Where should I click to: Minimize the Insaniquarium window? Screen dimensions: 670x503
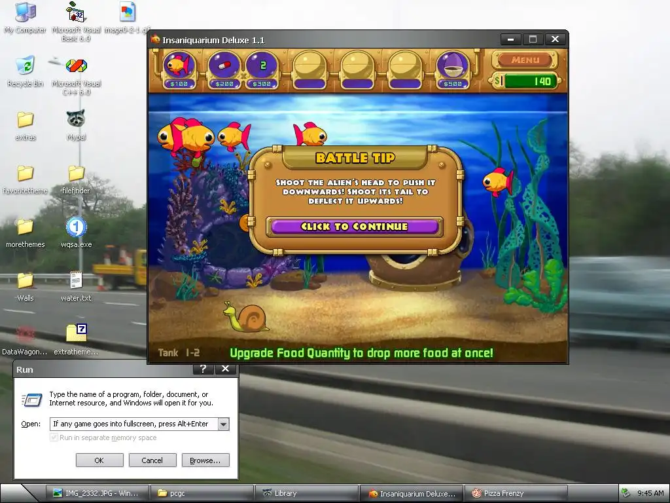[510, 39]
